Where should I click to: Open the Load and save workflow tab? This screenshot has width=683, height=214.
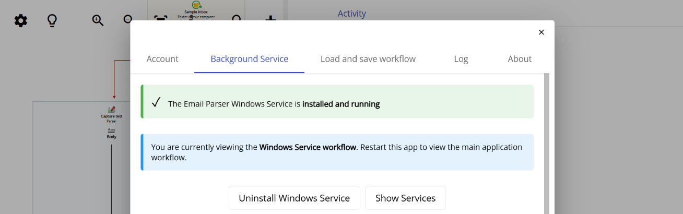pos(368,59)
